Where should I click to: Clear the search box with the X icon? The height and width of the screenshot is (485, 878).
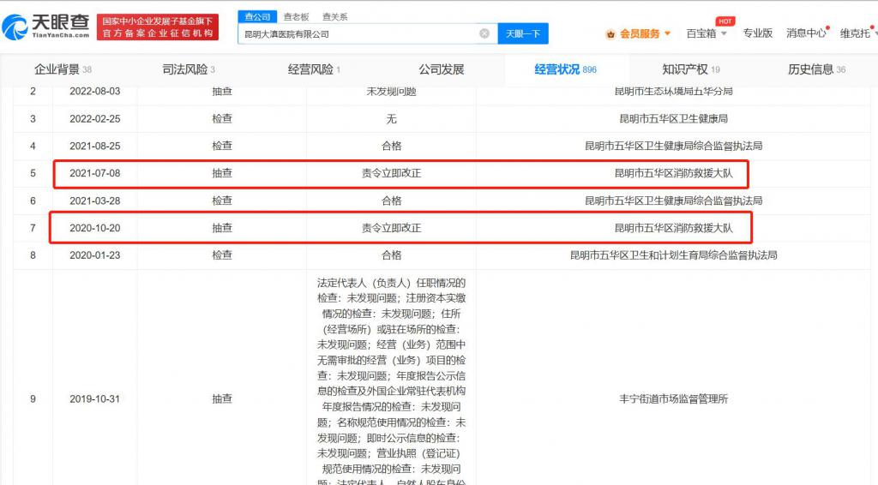point(484,33)
